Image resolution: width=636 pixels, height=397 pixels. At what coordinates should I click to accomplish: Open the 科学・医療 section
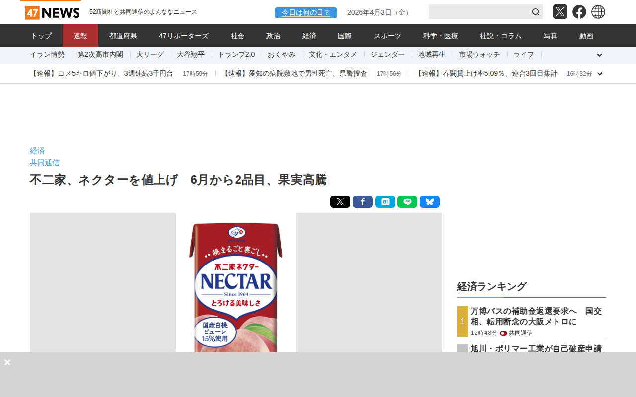tap(441, 36)
